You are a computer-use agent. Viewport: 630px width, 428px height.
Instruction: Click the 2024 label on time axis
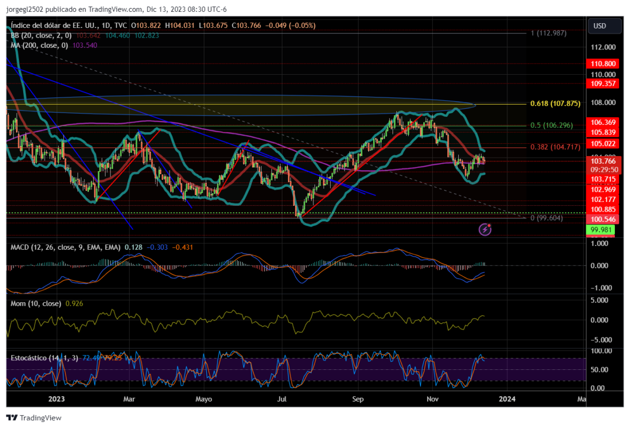(506, 399)
